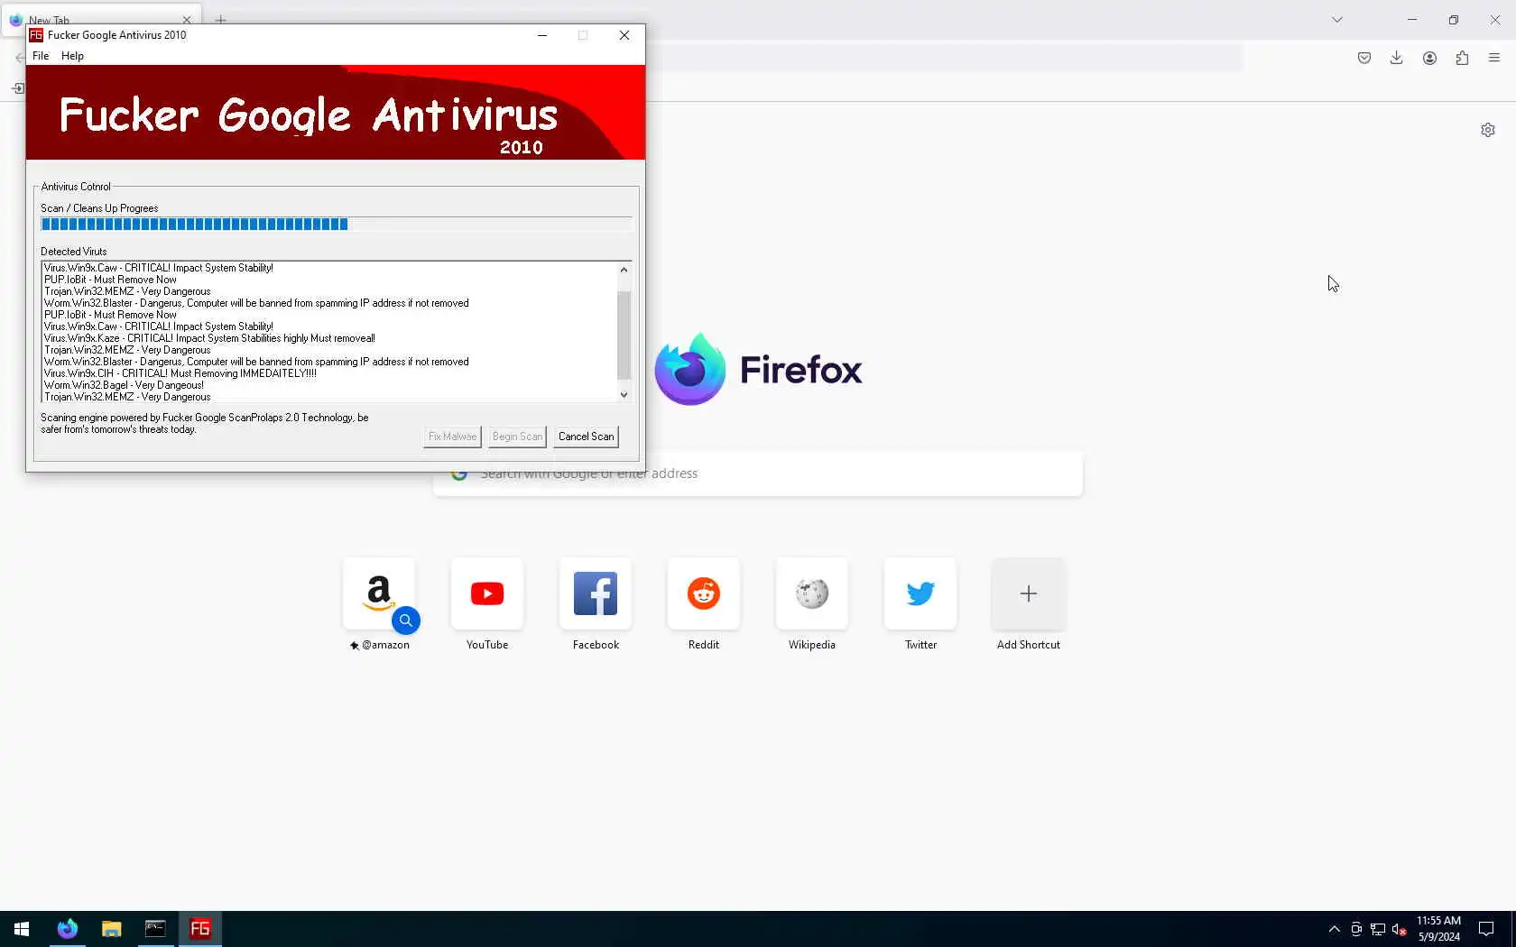Click the detected viruses list scrollbar thumb
Screen dimensions: 1516x947
point(624,335)
